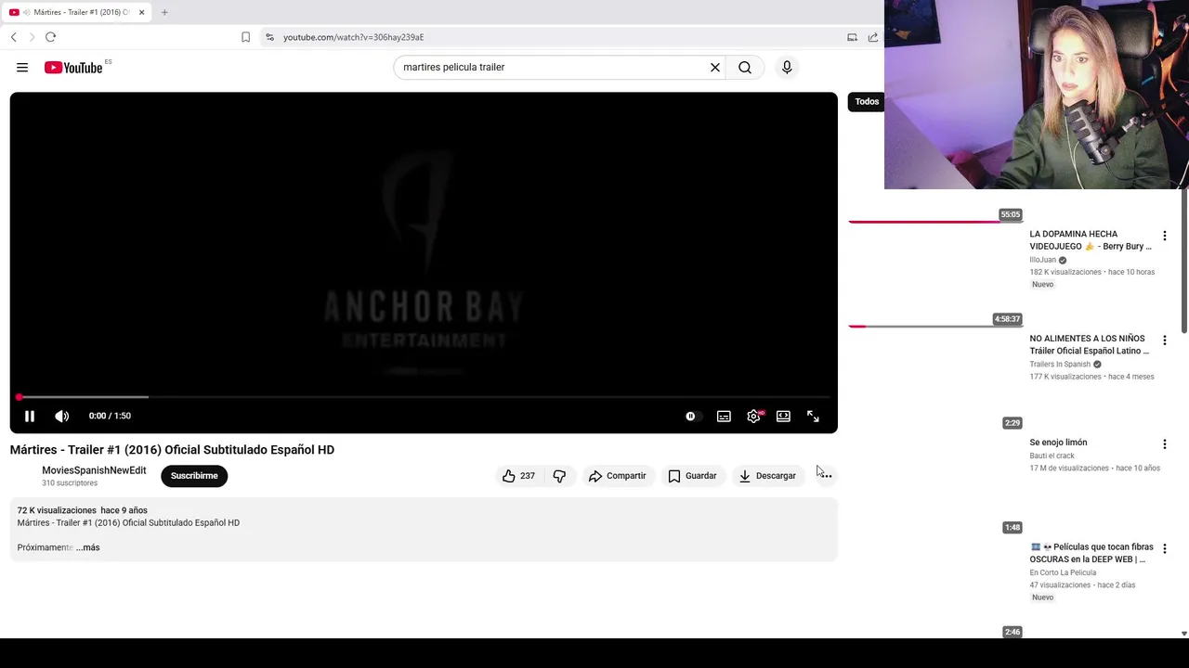Click the scrollbar down arrow
1189x668 pixels.
click(x=1183, y=634)
